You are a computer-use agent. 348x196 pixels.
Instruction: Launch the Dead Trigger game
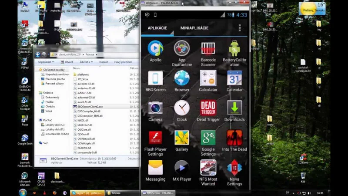point(208,111)
